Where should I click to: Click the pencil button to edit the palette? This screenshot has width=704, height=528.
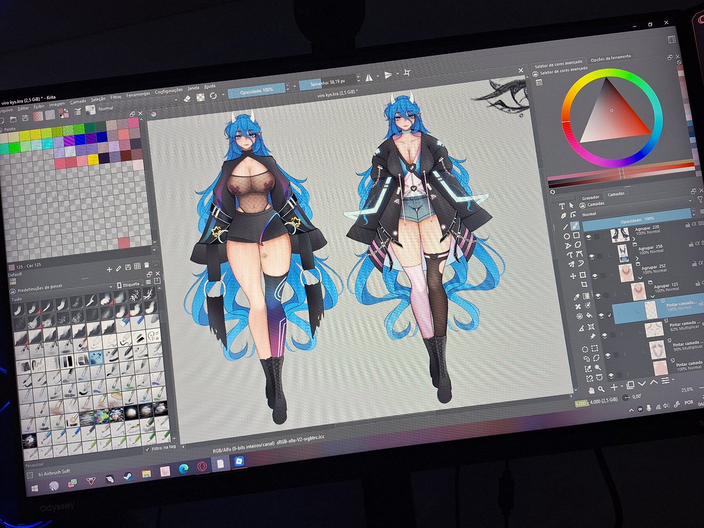point(118,268)
